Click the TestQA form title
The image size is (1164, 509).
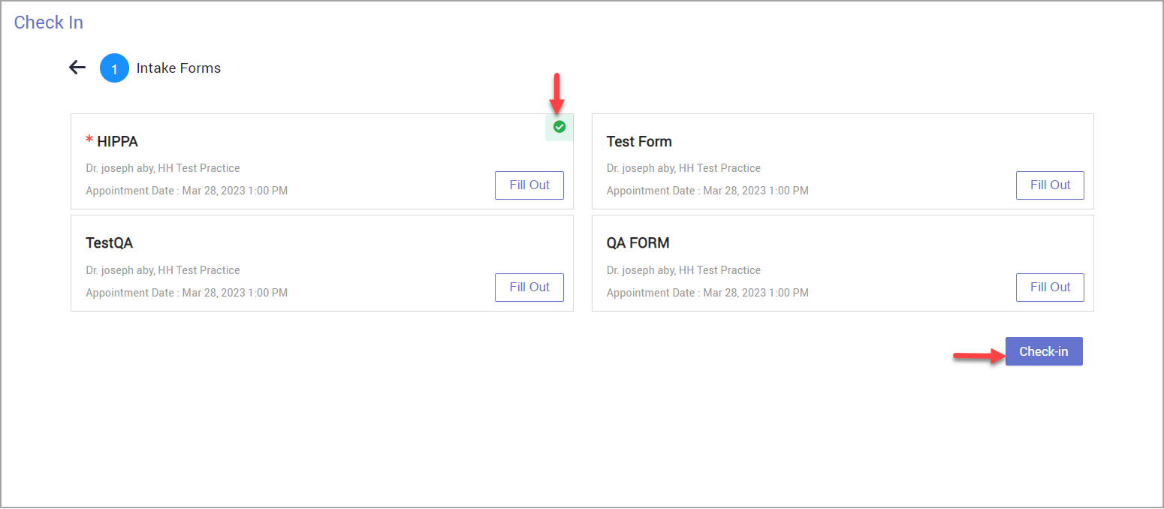coord(110,242)
